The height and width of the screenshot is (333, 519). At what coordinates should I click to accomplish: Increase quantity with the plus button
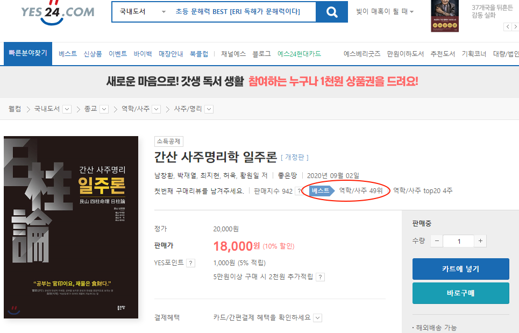(480, 241)
